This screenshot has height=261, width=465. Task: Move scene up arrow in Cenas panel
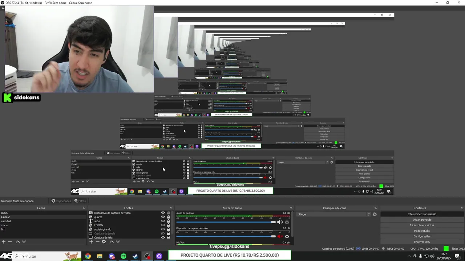tap(17, 242)
